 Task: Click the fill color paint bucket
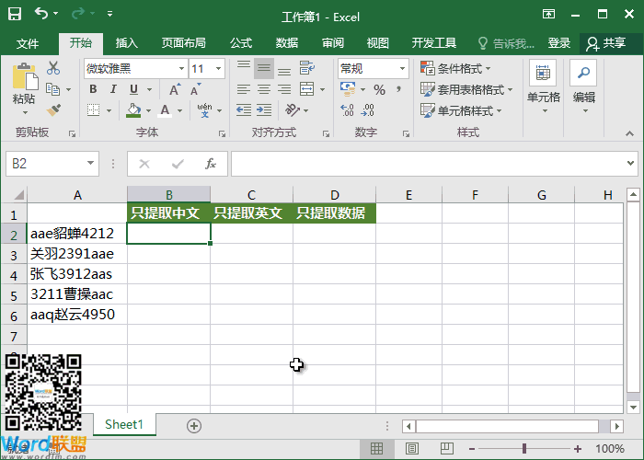[x=134, y=110]
